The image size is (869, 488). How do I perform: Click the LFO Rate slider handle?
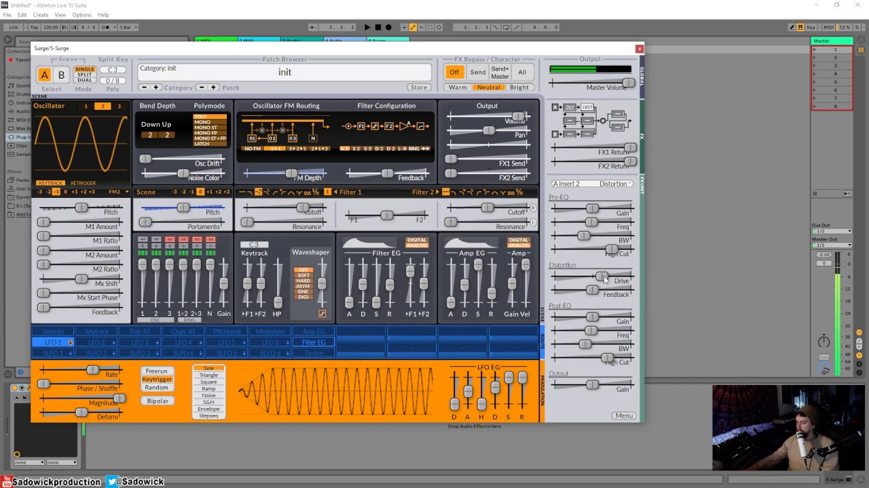pos(93,369)
